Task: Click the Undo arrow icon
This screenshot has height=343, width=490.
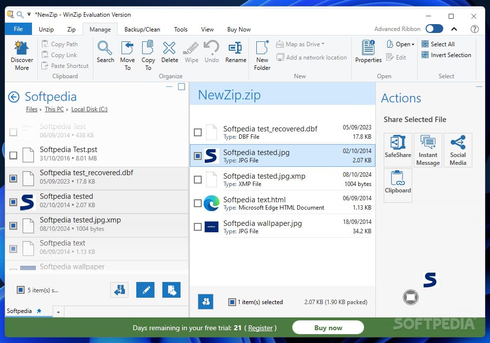Action: [x=212, y=52]
